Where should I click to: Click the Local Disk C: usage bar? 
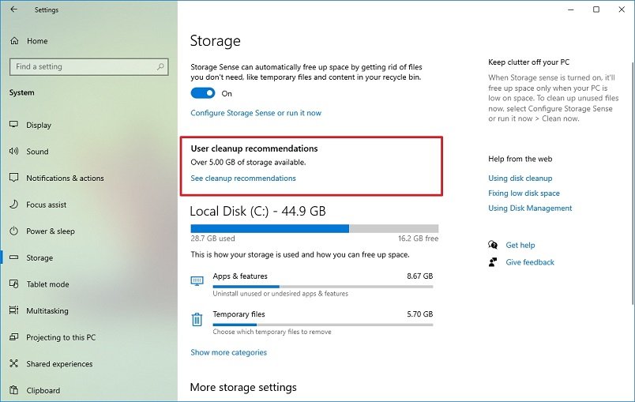tap(314, 228)
